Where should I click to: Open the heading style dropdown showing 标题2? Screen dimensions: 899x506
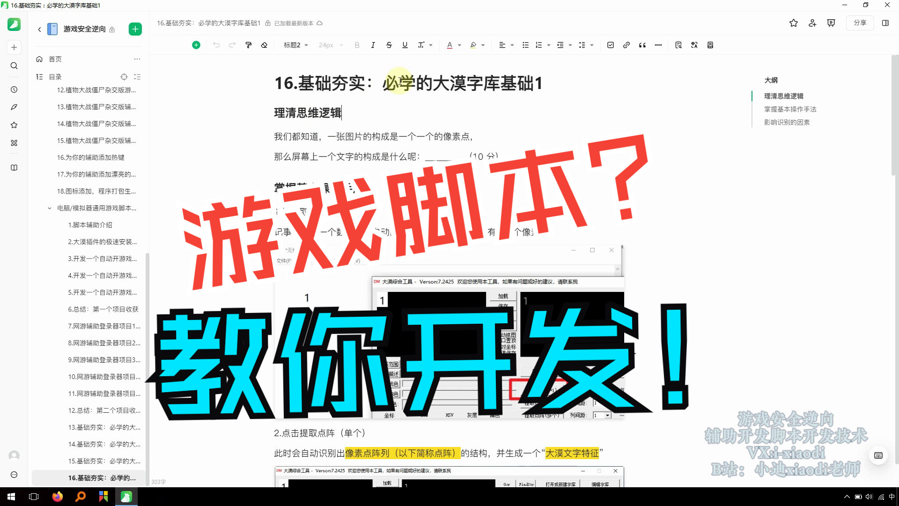[x=296, y=45]
